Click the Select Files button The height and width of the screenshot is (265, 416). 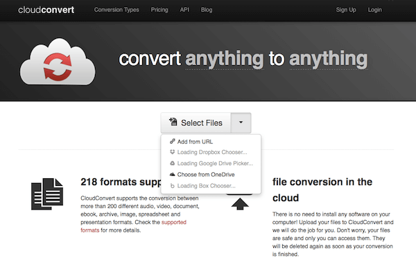click(196, 123)
